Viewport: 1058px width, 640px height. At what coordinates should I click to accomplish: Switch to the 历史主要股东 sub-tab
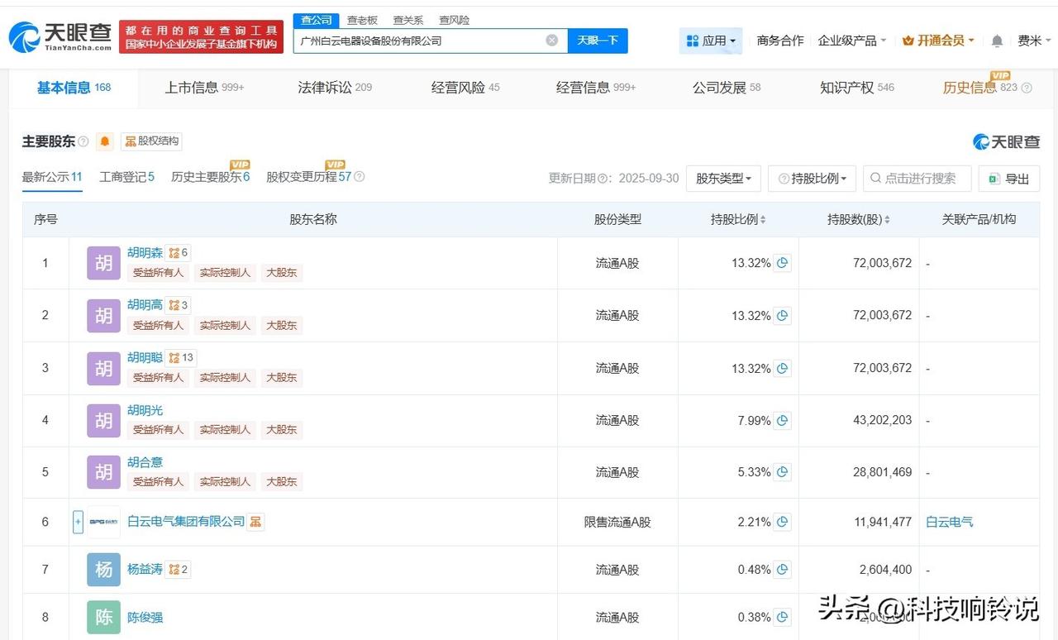coord(210,177)
